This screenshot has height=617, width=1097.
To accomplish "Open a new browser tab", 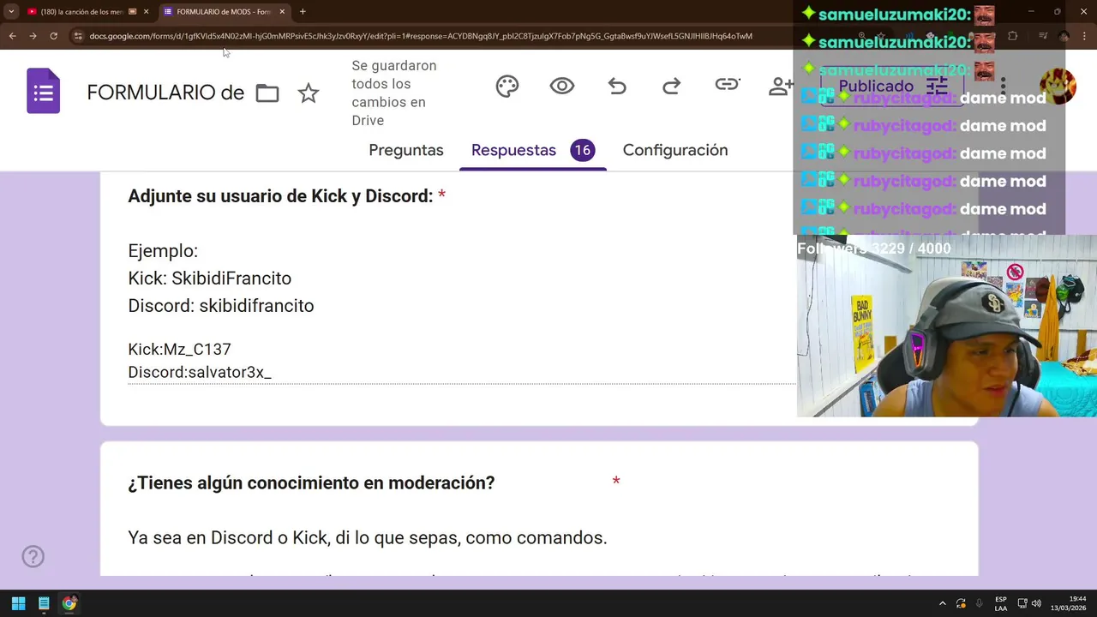I will [303, 12].
